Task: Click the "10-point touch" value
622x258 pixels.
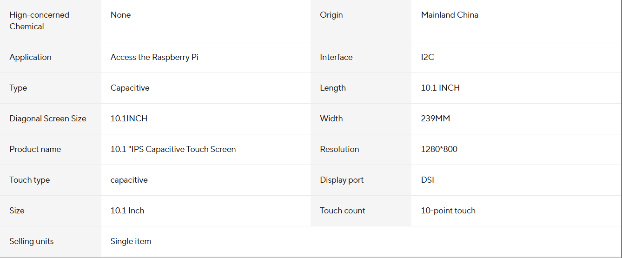Action: (448, 211)
